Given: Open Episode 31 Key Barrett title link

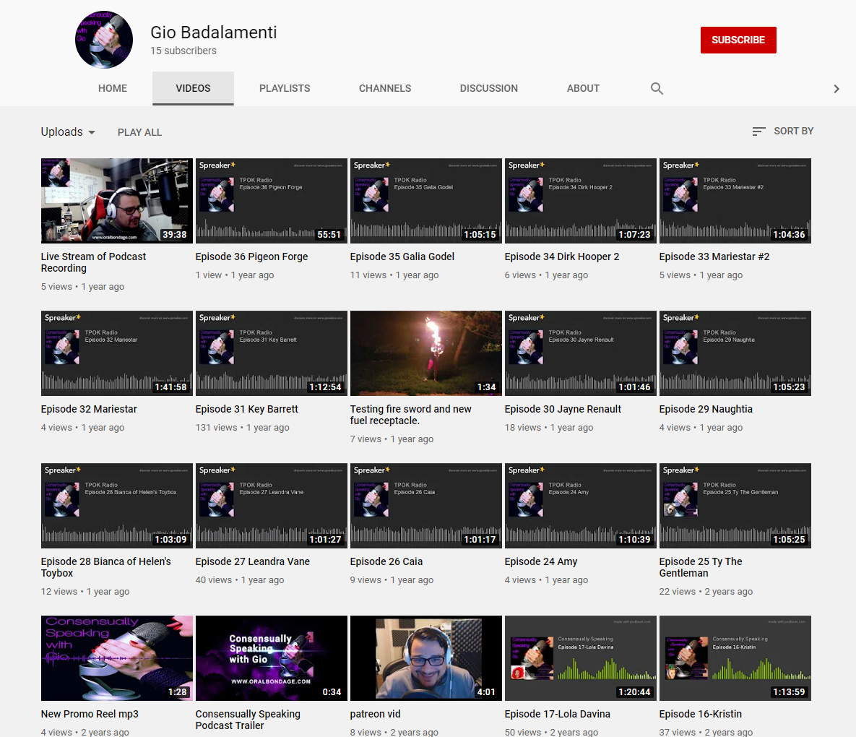Looking at the screenshot, I should 247,409.
